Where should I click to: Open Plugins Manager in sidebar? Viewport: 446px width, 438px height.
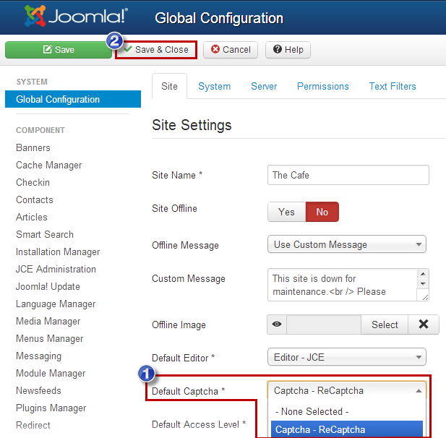[x=51, y=408]
